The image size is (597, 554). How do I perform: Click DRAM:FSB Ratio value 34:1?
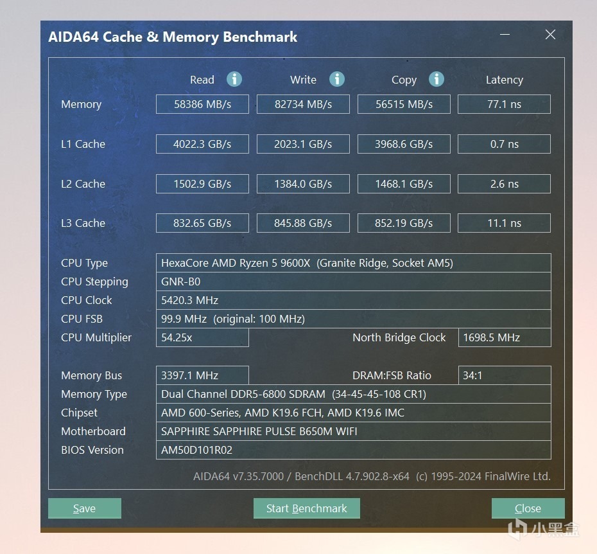point(505,375)
